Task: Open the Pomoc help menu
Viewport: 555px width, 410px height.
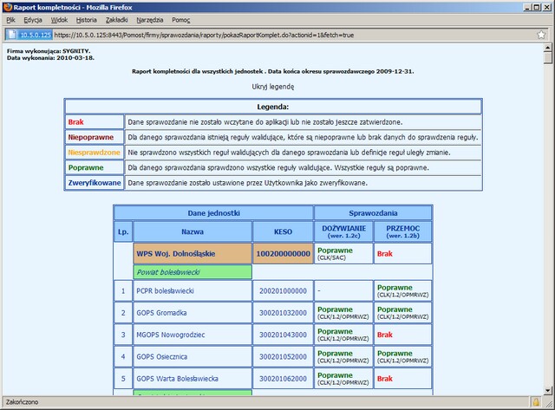Action: click(183, 19)
